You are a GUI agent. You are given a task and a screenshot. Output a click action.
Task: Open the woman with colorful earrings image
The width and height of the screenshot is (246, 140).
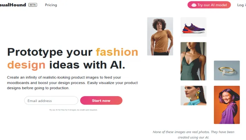pyautogui.click(x=193, y=96)
